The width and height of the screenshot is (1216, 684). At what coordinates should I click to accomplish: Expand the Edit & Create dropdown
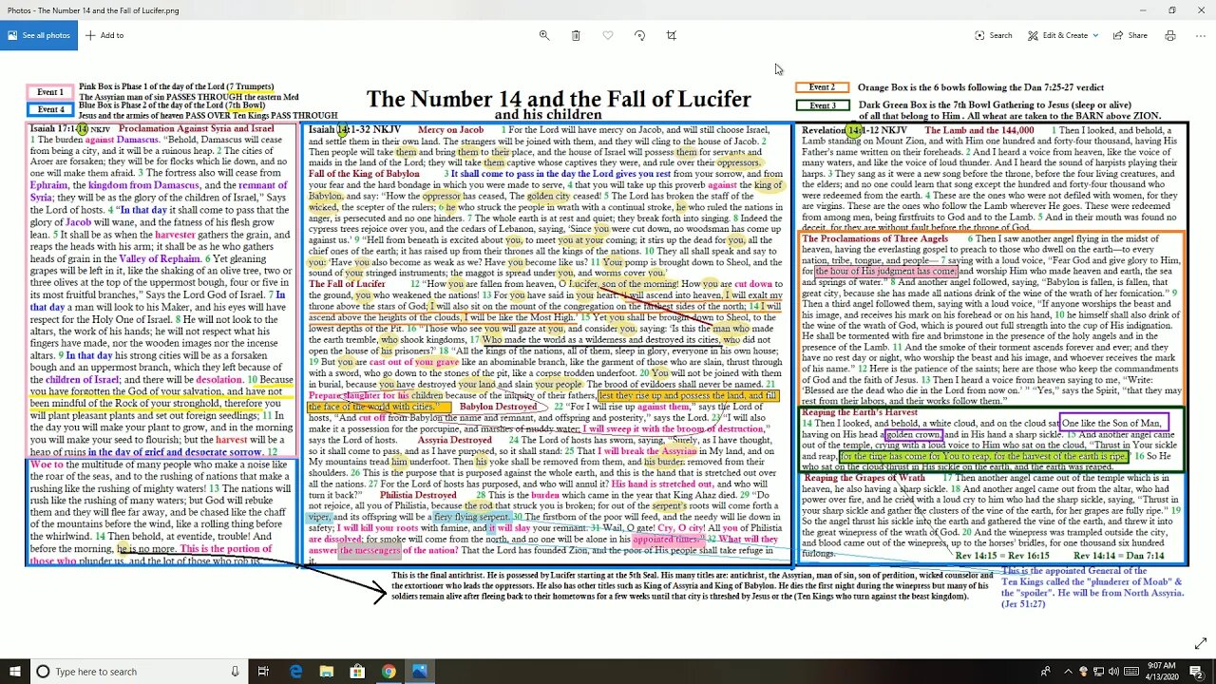coord(1063,35)
